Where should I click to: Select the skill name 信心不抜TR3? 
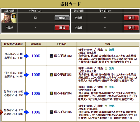click(x=63, y=74)
